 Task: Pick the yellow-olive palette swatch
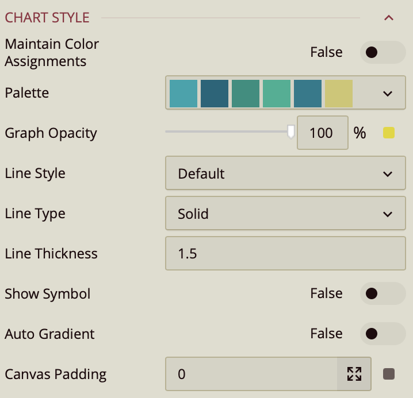[x=339, y=94]
